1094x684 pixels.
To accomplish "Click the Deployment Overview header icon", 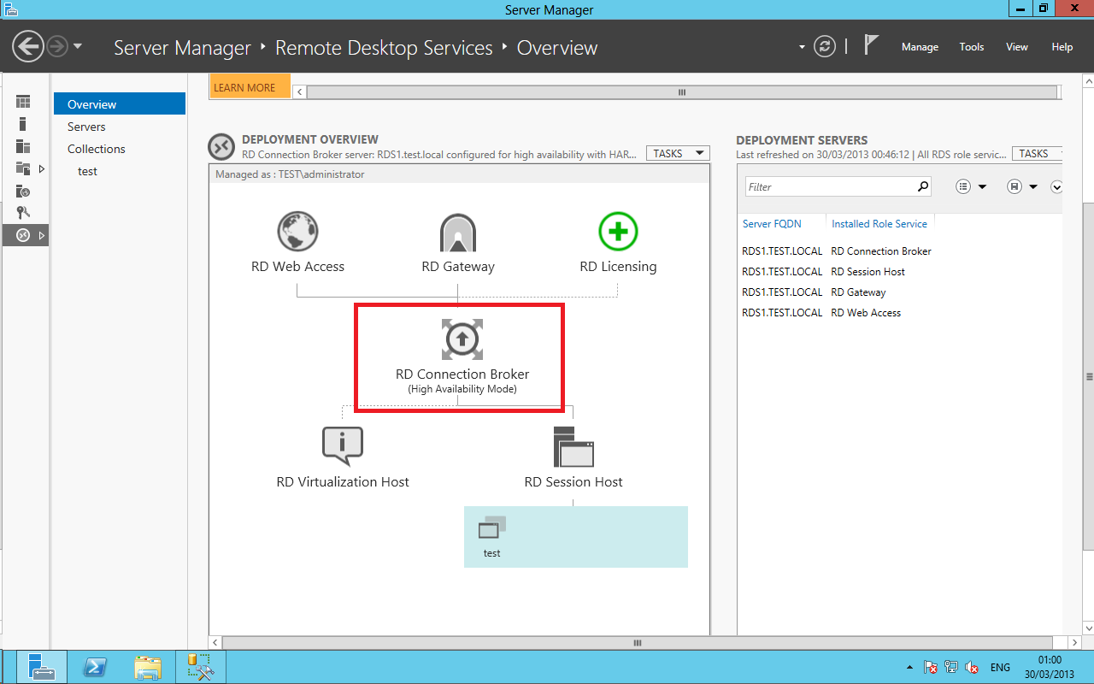I will [x=221, y=147].
